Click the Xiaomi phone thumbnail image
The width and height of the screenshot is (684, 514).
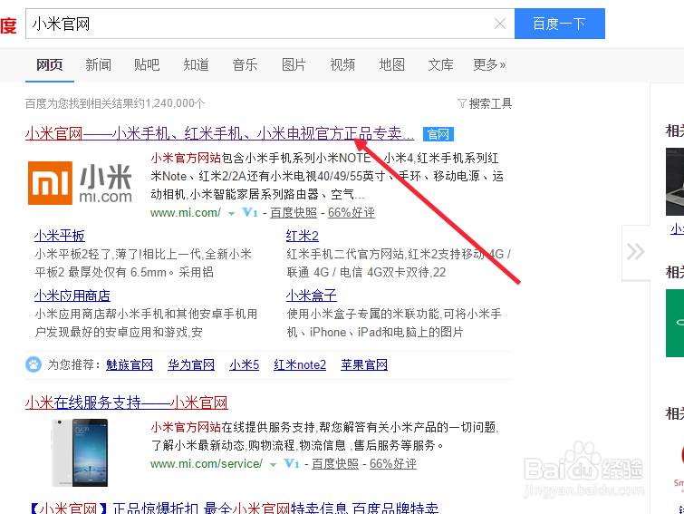[x=80, y=452]
